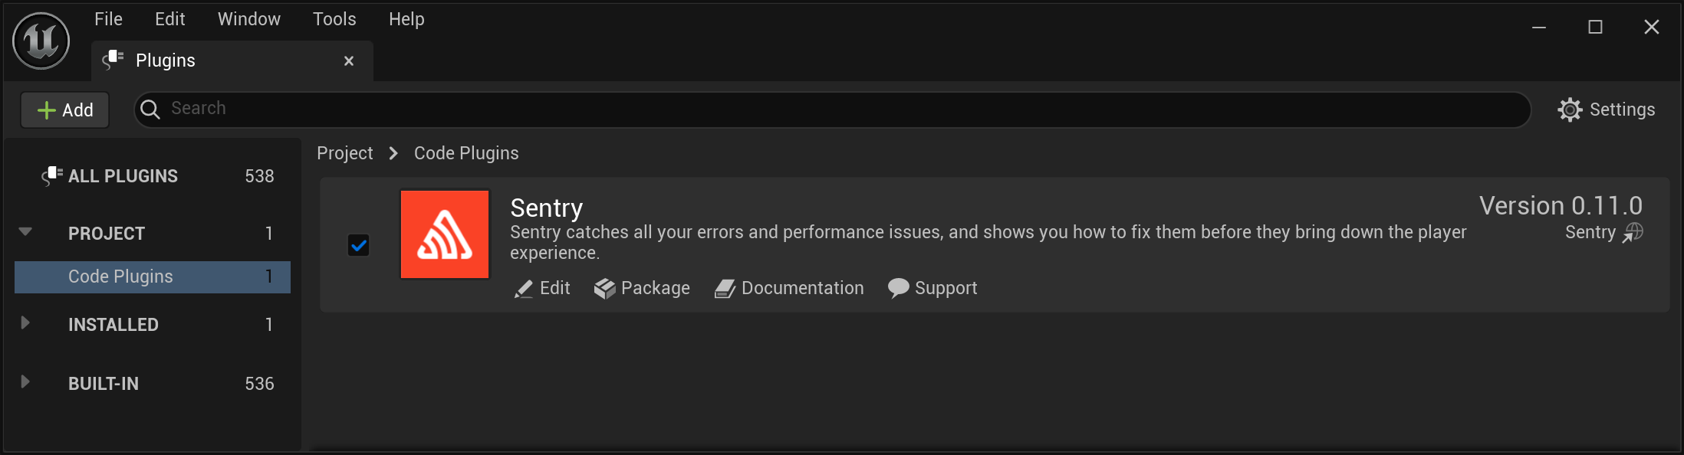Screen dimensions: 1684x455
Task: Click the Sentry author web link icon
Action: (1633, 233)
